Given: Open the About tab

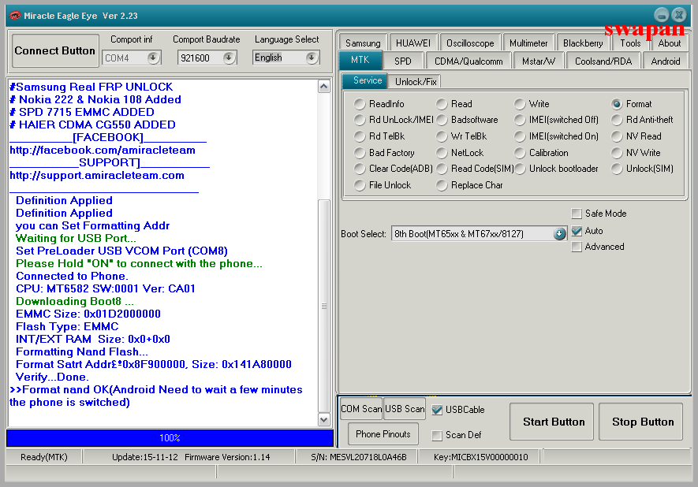Looking at the screenshot, I should (x=669, y=43).
